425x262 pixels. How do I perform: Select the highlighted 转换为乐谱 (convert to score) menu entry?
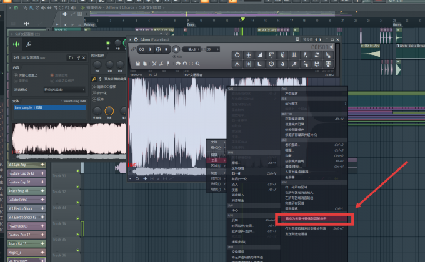click(314, 219)
